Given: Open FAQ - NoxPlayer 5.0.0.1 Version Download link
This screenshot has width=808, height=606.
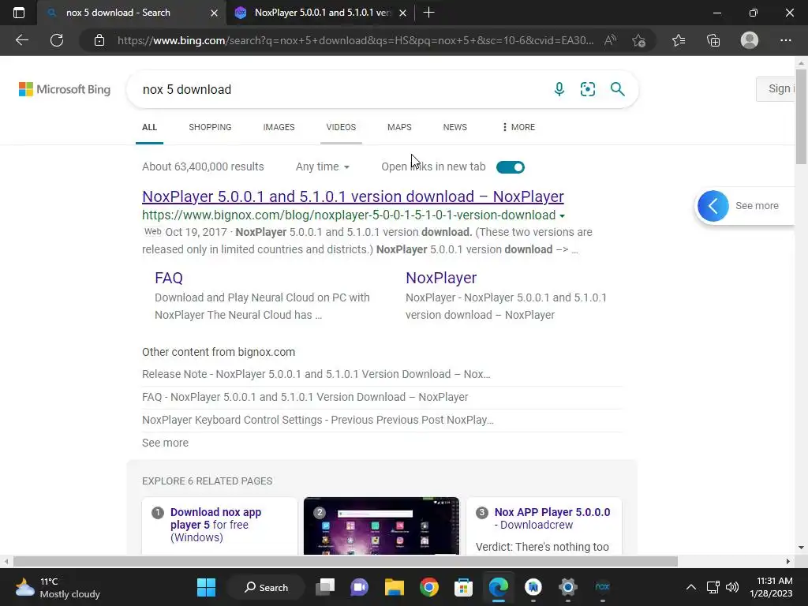Looking at the screenshot, I should (x=305, y=397).
